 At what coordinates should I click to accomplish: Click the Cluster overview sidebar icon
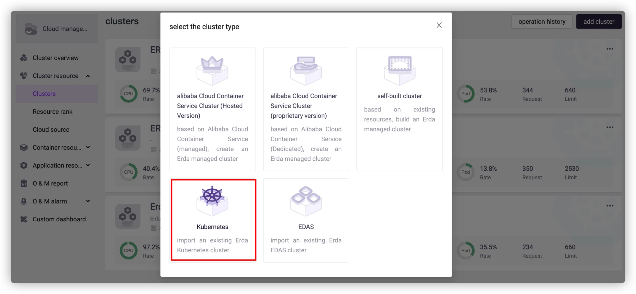click(24, 58)
